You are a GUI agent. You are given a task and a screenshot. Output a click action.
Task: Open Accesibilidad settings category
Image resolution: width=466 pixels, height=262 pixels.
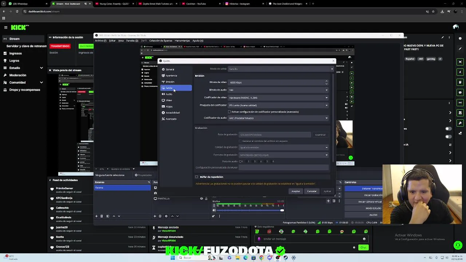(176, 112)
